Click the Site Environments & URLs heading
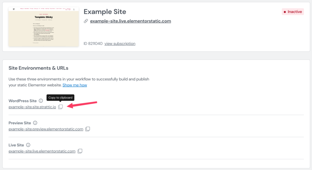The width and height of the screenshot is (312, 170). (38, 68)
